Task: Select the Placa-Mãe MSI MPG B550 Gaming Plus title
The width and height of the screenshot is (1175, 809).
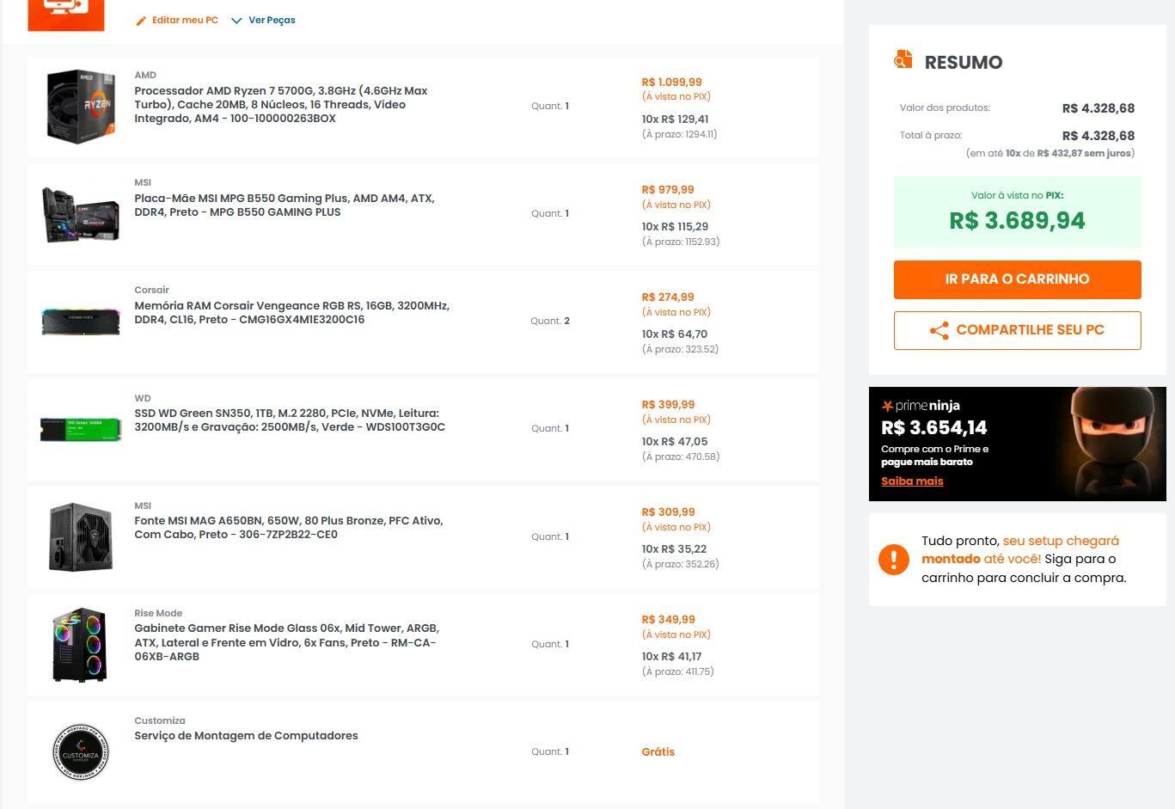Action: coord(285,205)
